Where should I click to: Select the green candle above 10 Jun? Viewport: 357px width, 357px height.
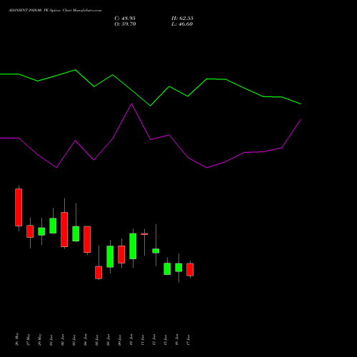click(x=133, y=246)
